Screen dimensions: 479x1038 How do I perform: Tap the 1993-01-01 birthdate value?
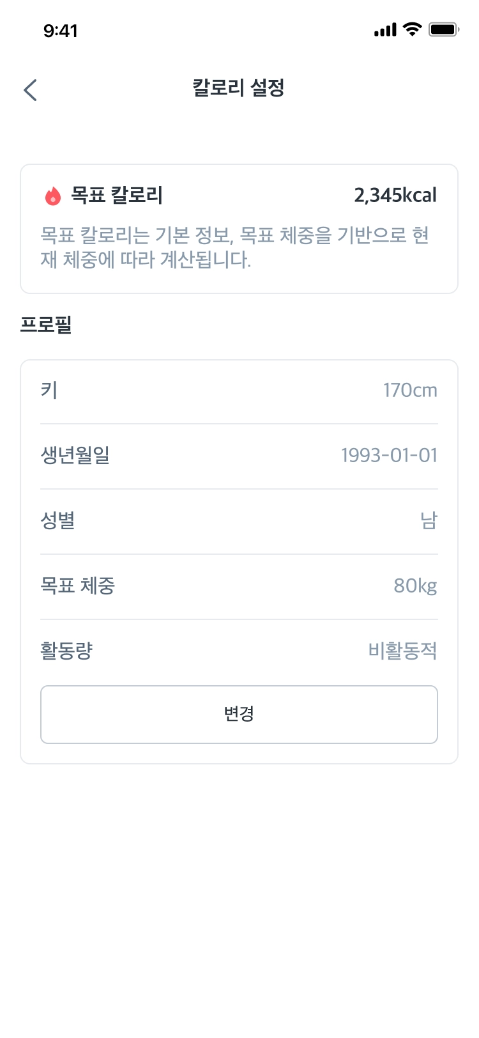point(389,455)
